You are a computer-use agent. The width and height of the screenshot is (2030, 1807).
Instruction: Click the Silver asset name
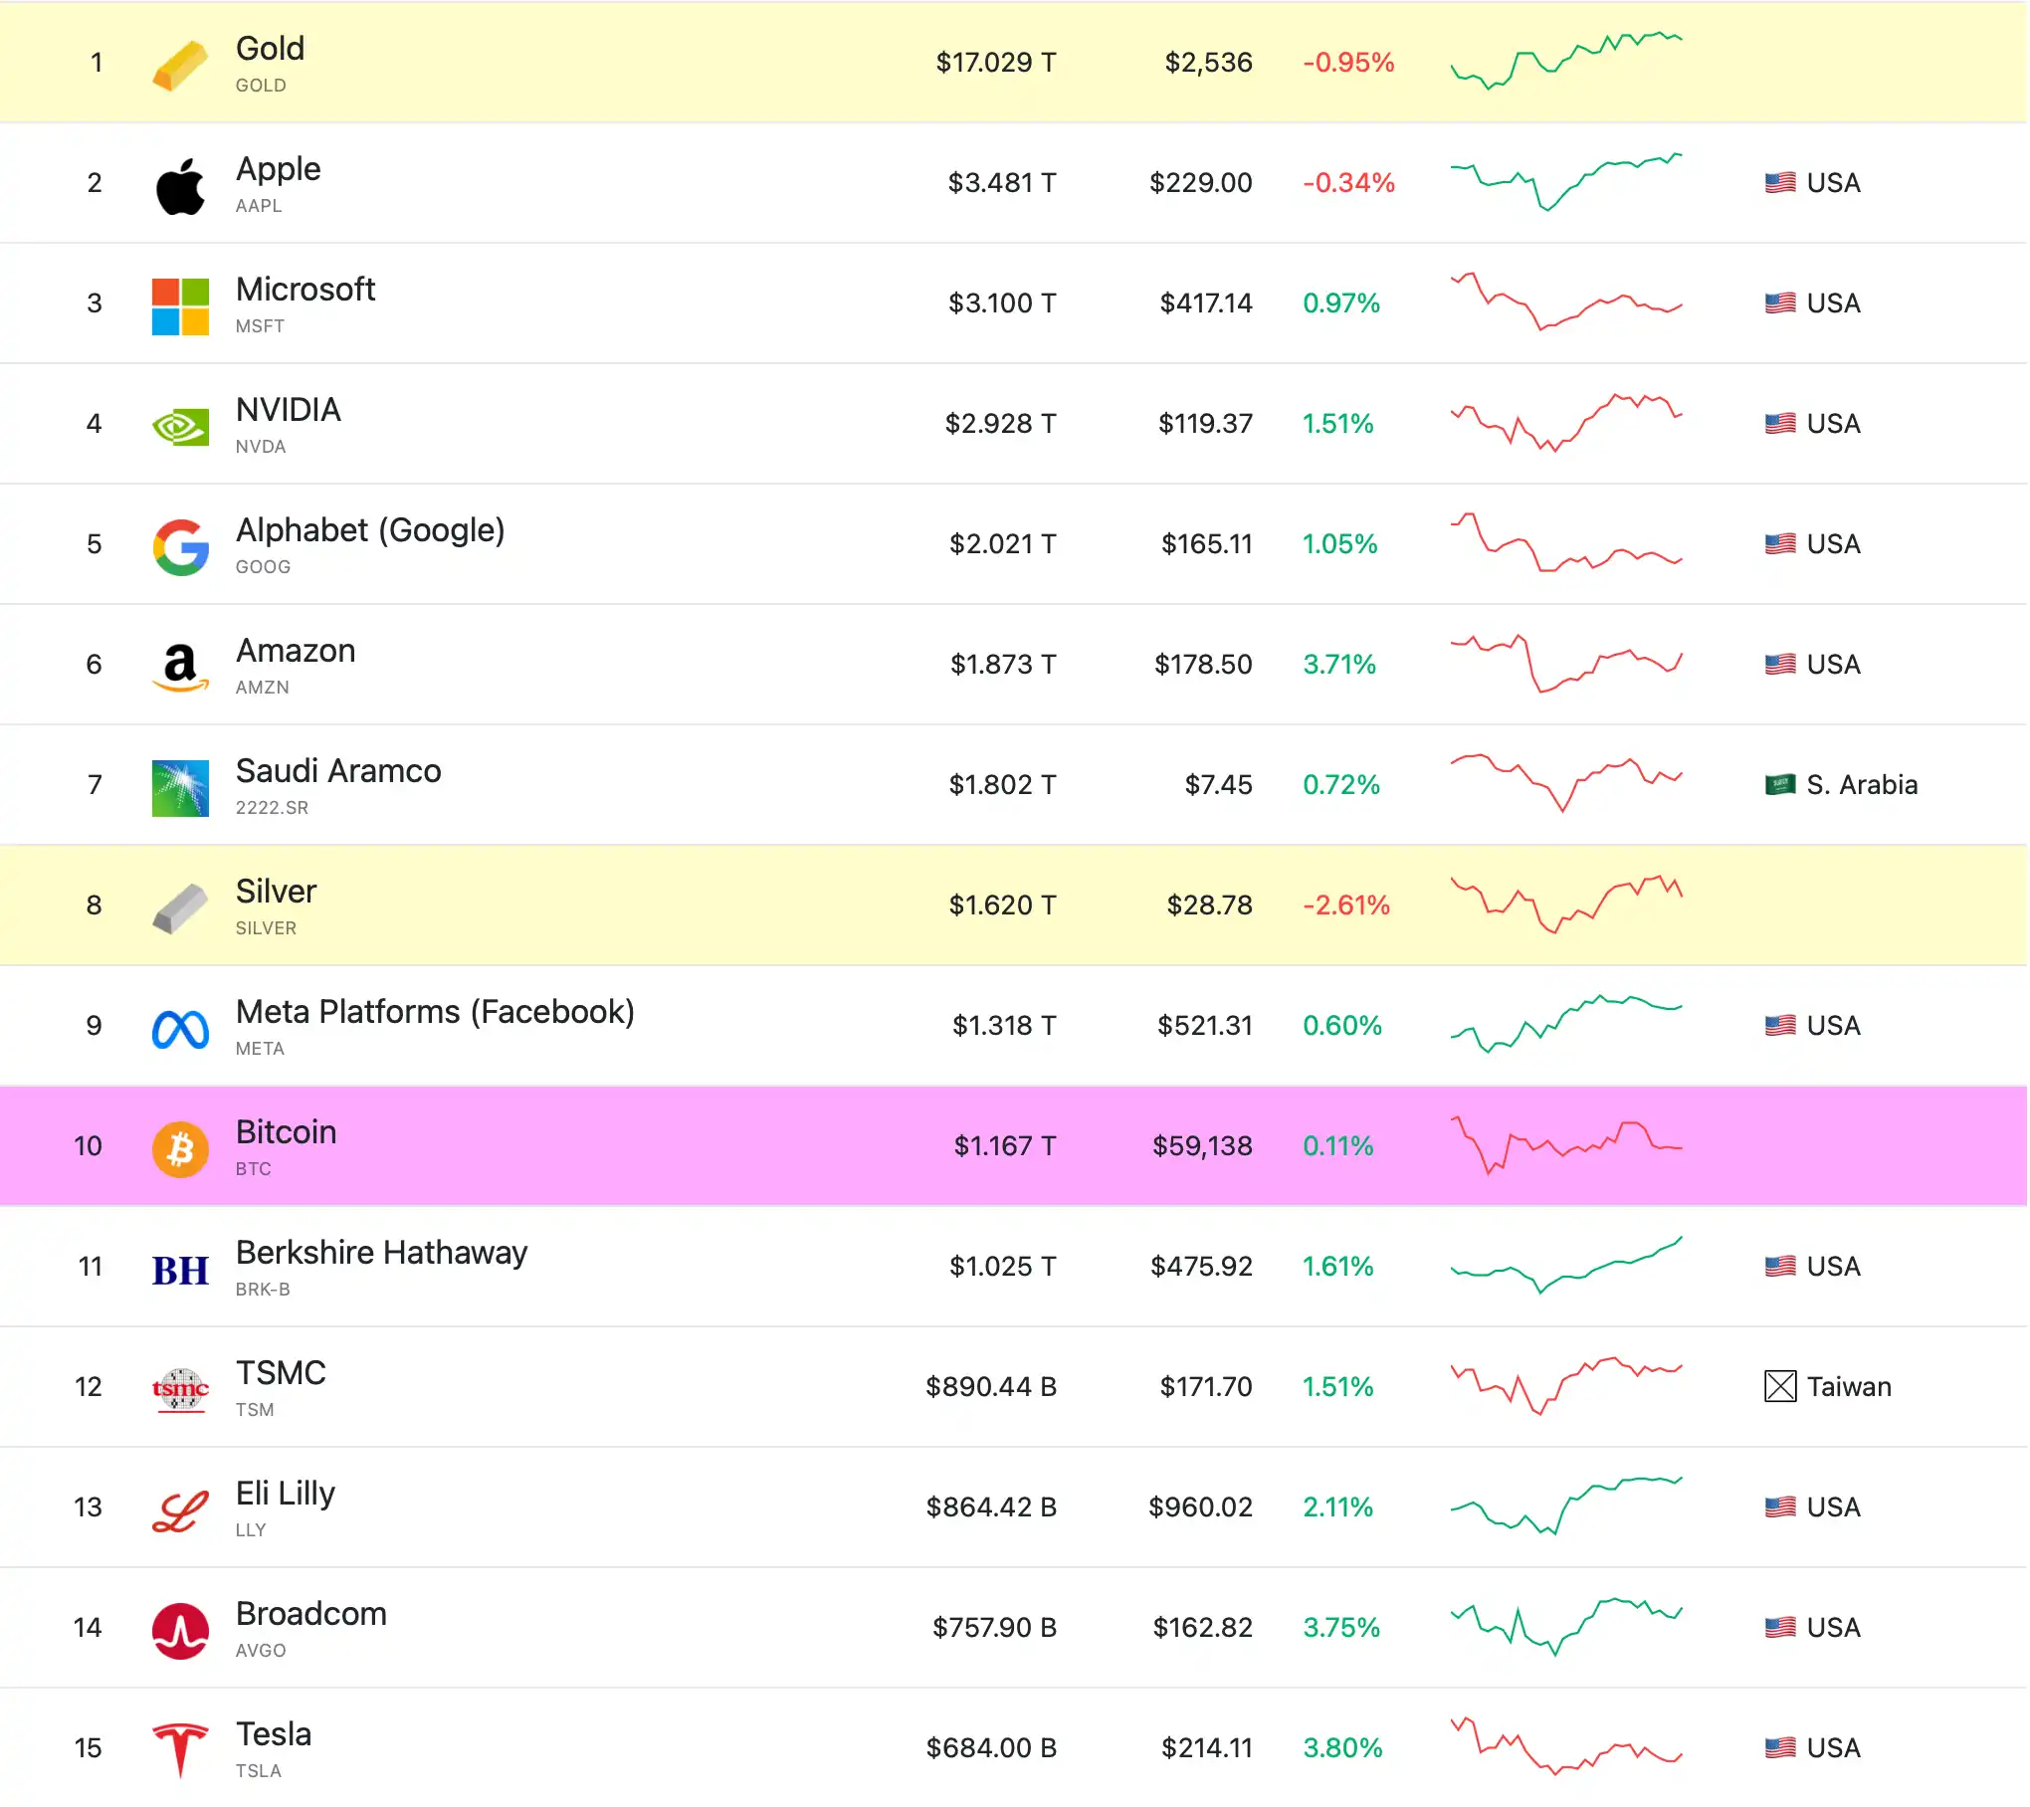click(276, 891)
